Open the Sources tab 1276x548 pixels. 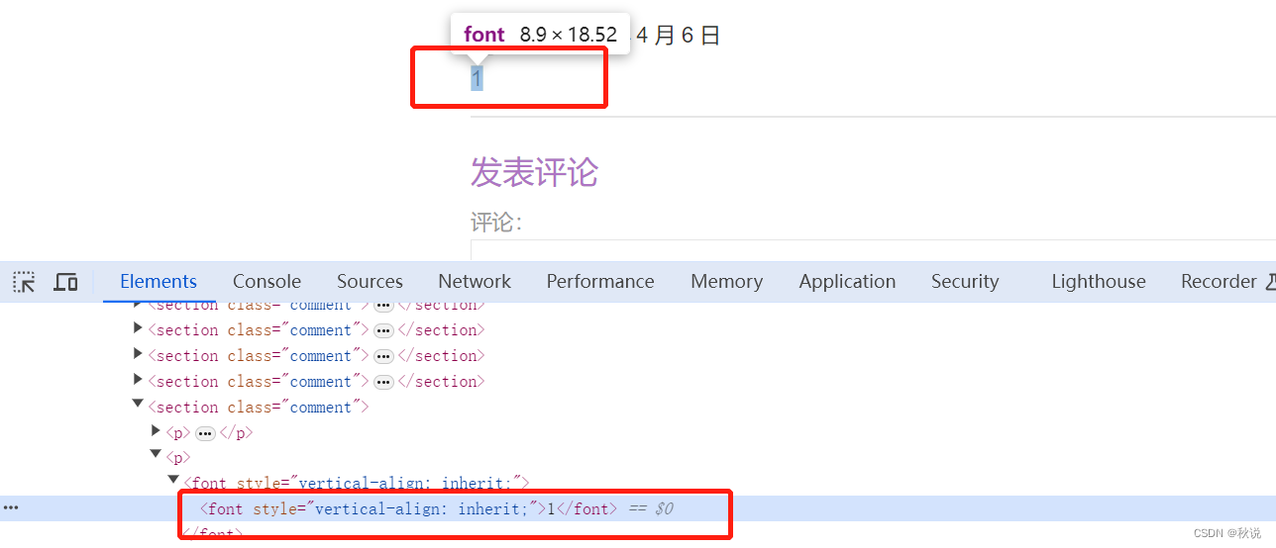pyautogui.click(x=370, y=282)
